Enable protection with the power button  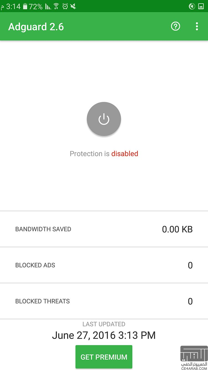[104, 119]
